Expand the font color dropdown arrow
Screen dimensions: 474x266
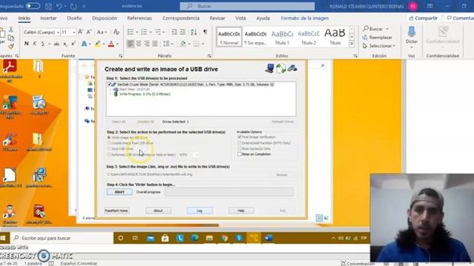117,44
